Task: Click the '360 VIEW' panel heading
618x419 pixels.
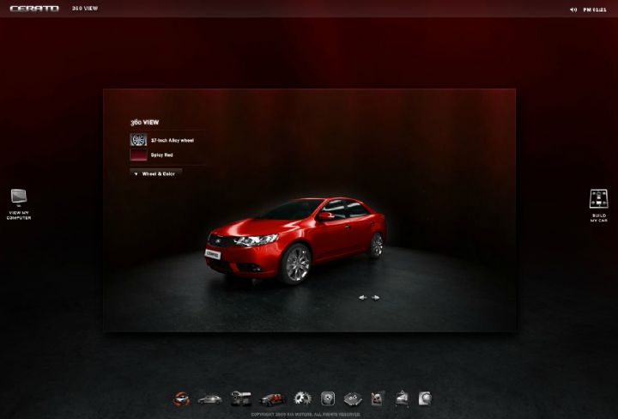Action: 145,122
